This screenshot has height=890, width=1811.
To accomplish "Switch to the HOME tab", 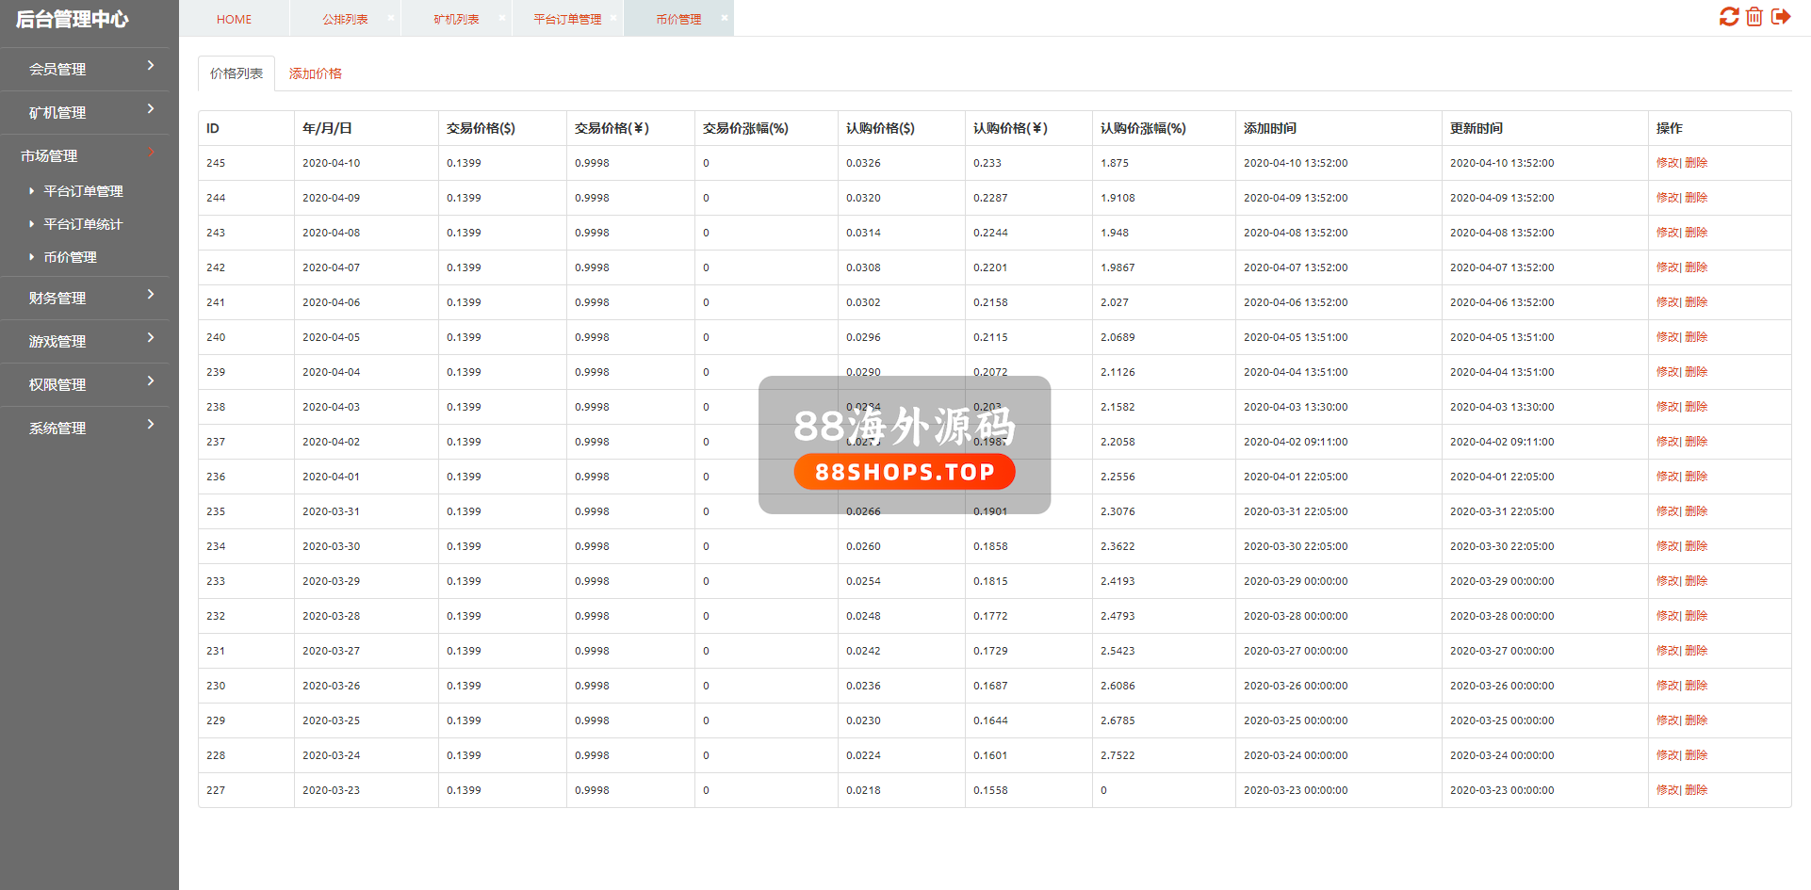I will click(234, 19).
